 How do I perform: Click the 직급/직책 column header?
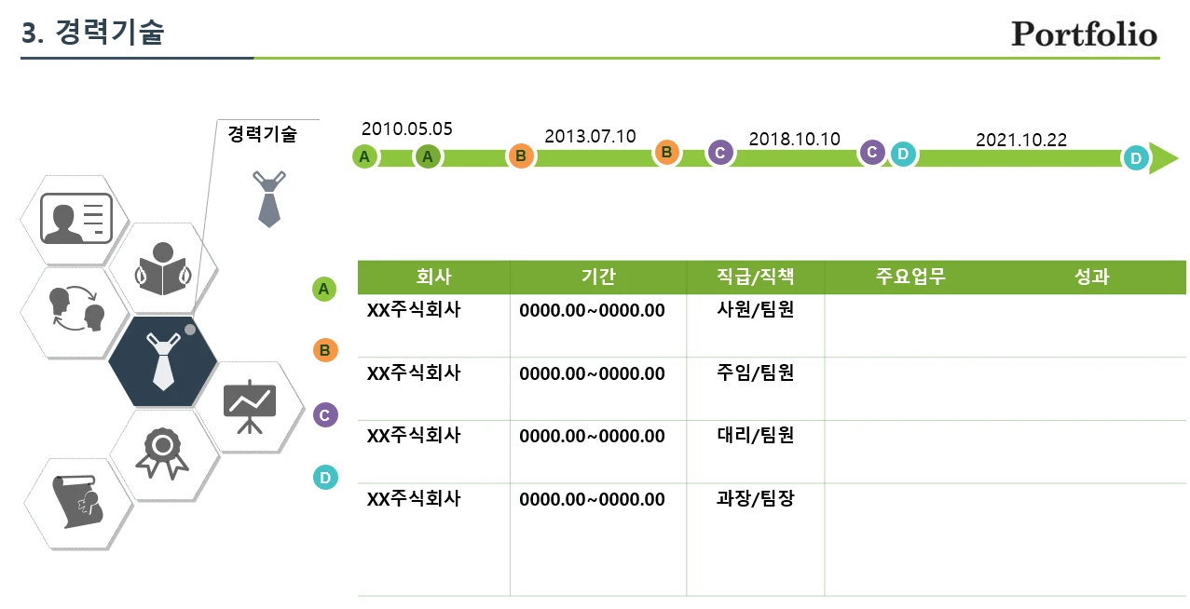(755, 277)
